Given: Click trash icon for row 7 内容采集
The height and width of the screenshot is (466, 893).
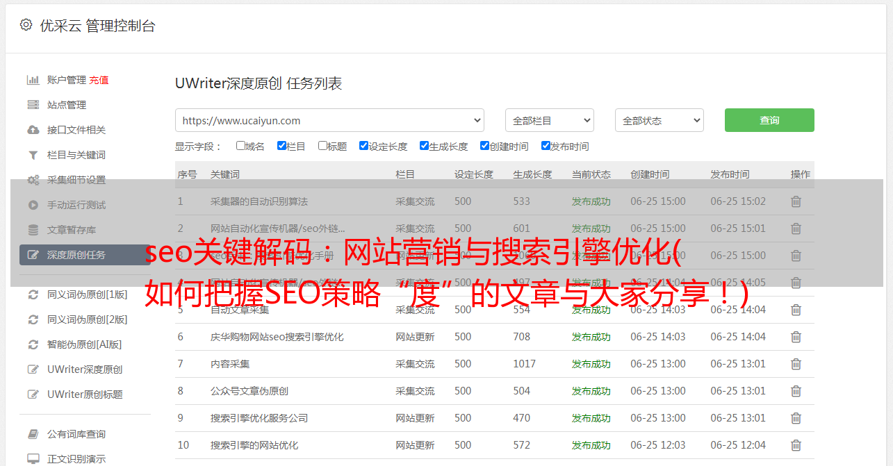Looking at the screenshot, I should pyautogui.click(x=796, y=364).
